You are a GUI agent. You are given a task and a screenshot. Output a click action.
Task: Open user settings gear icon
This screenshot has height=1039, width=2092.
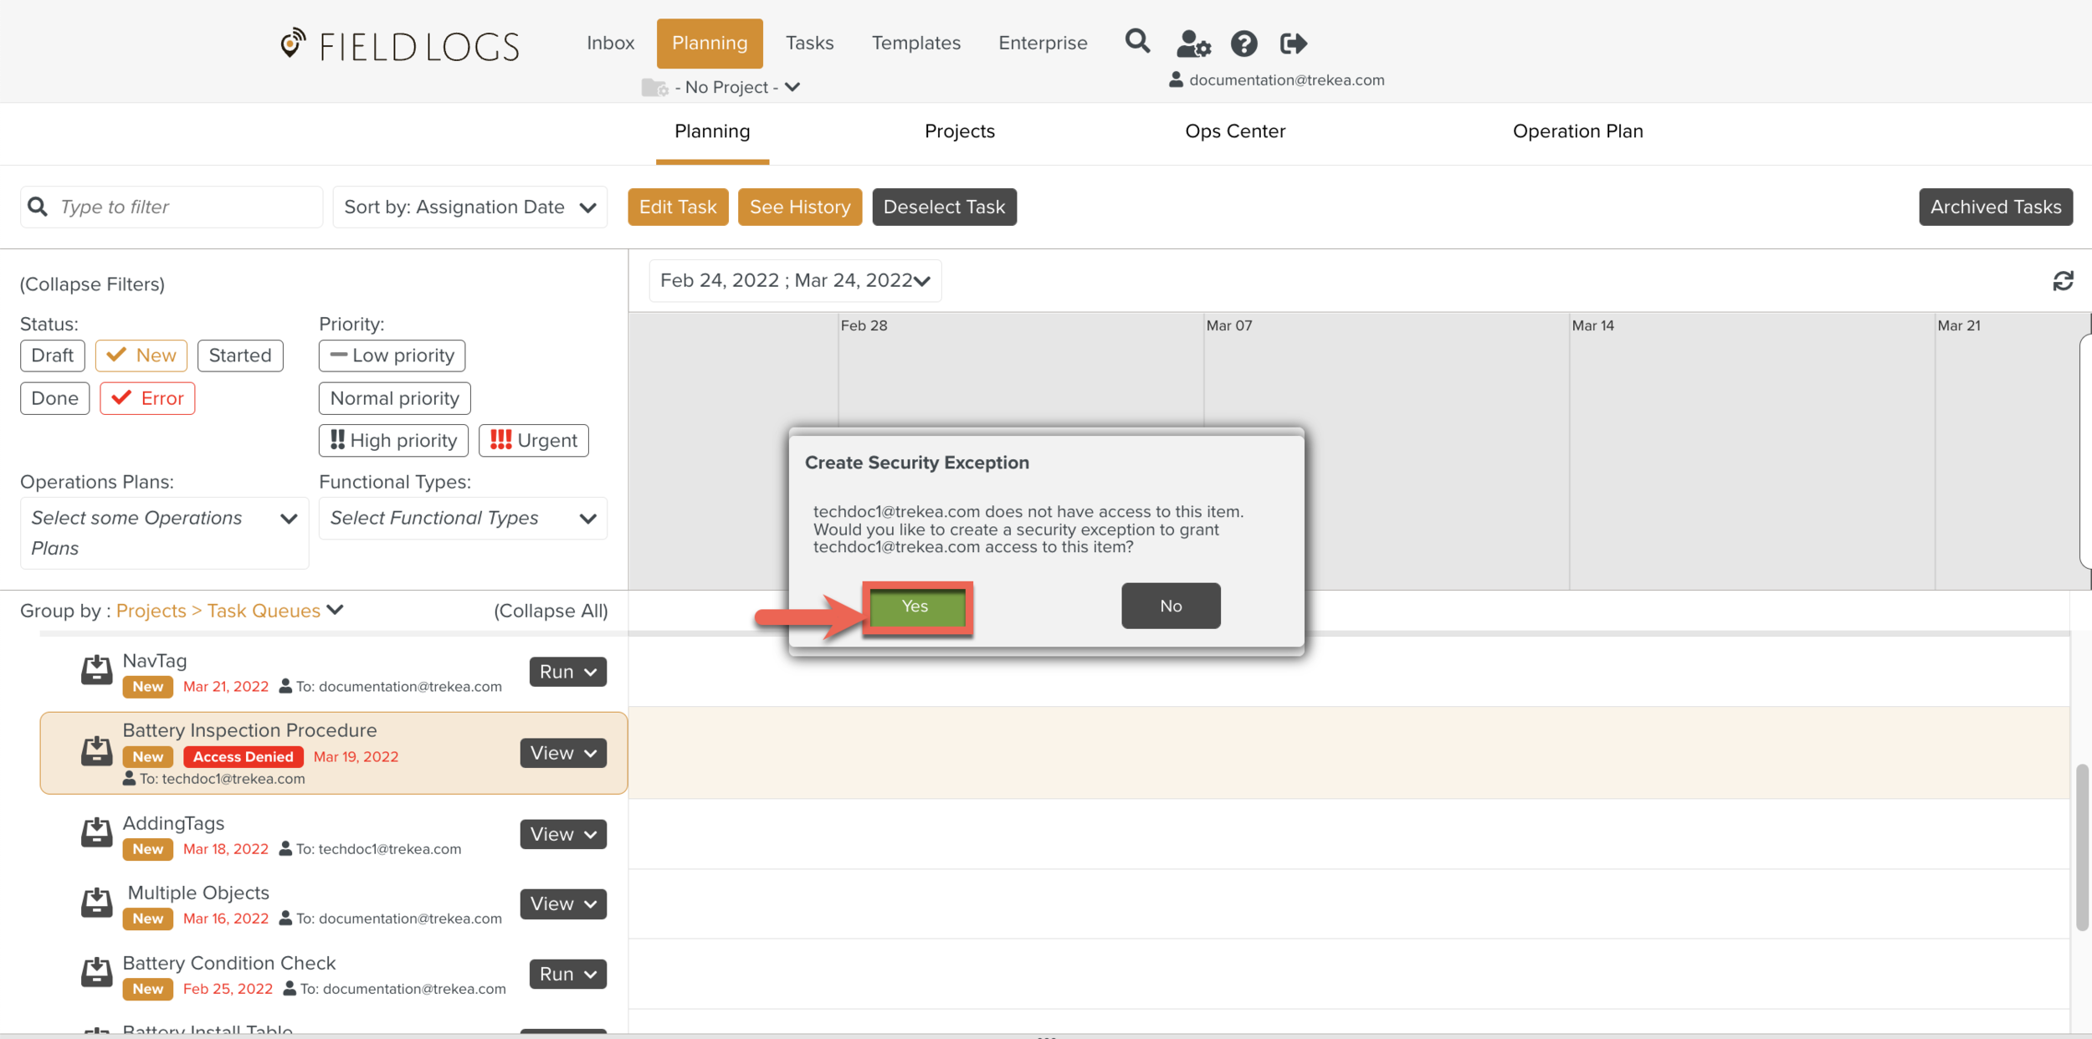(1193, 44)
